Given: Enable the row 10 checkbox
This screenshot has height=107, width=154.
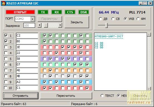Looking at the screenshot, I should [6, 88].
